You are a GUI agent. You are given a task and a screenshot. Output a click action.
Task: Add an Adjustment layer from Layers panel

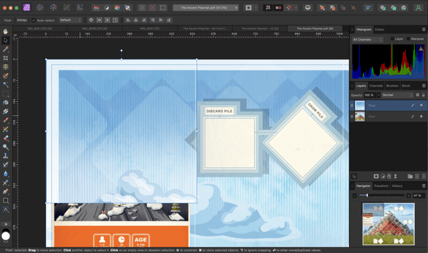click(x=383, y=176)
